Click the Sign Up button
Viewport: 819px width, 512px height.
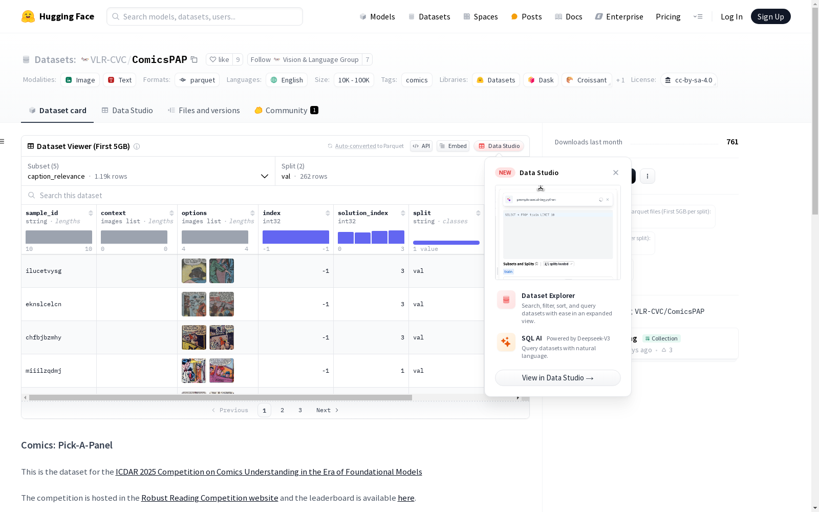tap(770, 16)
